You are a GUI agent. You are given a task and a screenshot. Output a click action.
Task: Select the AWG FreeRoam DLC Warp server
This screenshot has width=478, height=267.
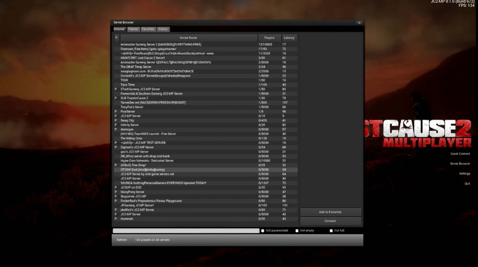pyautogui.click(x=206, y=53)
